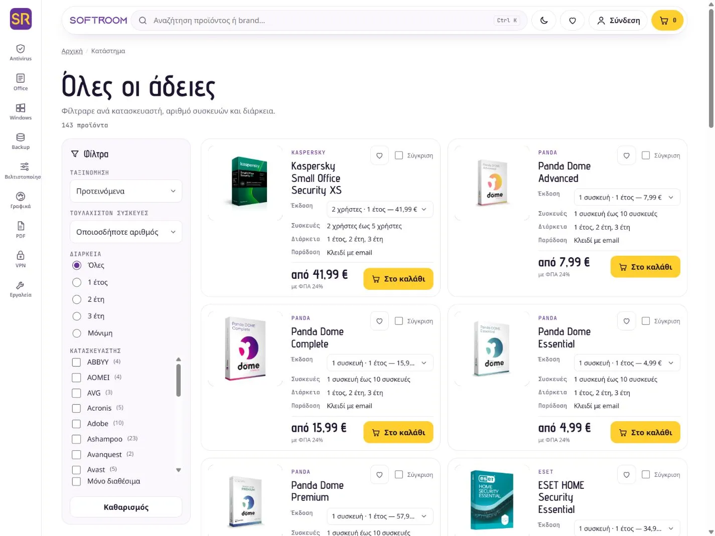This screenshot has width=715, height=536.
Task: Click the manufacturer list scrollbar thumb
Action: tap(178, 381)
